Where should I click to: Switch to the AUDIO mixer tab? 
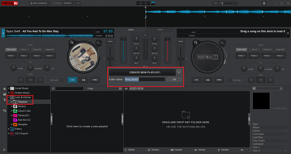(131, 30)
